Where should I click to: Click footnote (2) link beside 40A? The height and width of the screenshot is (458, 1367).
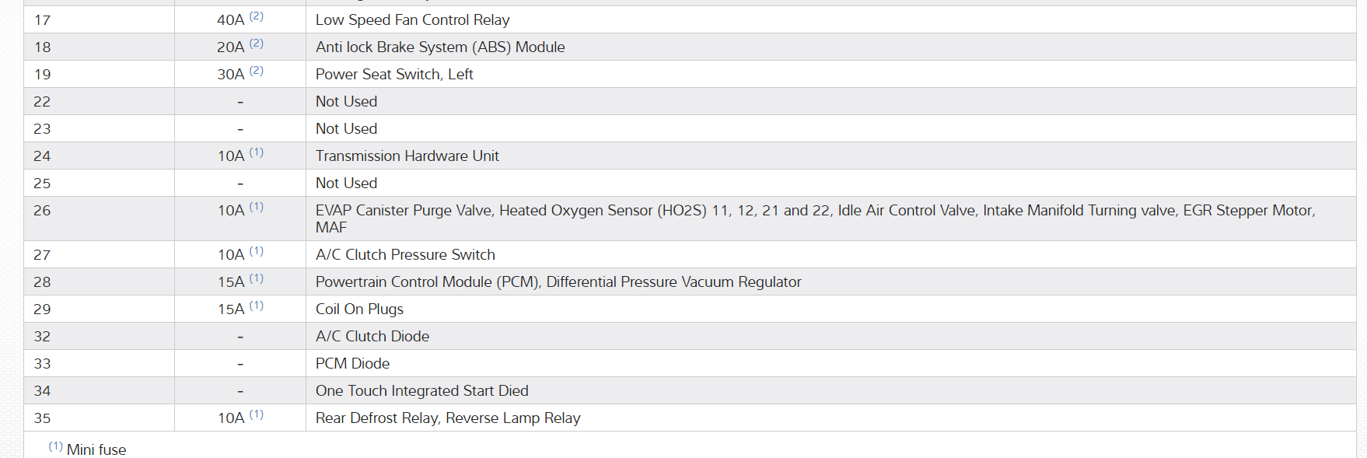(x=257, y=16)
